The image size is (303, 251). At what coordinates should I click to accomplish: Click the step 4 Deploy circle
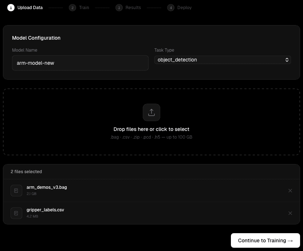tap(171, 7)
